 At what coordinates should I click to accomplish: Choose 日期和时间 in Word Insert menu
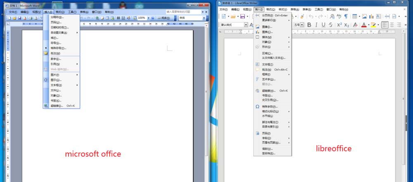tap(62, 27)
